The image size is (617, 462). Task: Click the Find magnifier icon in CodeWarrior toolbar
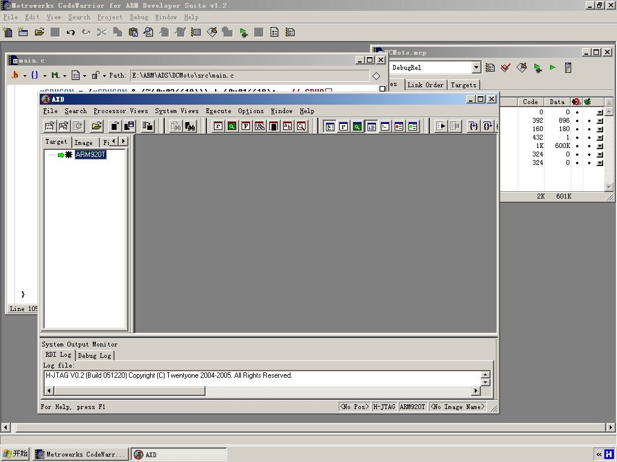(x=149, y=32)
